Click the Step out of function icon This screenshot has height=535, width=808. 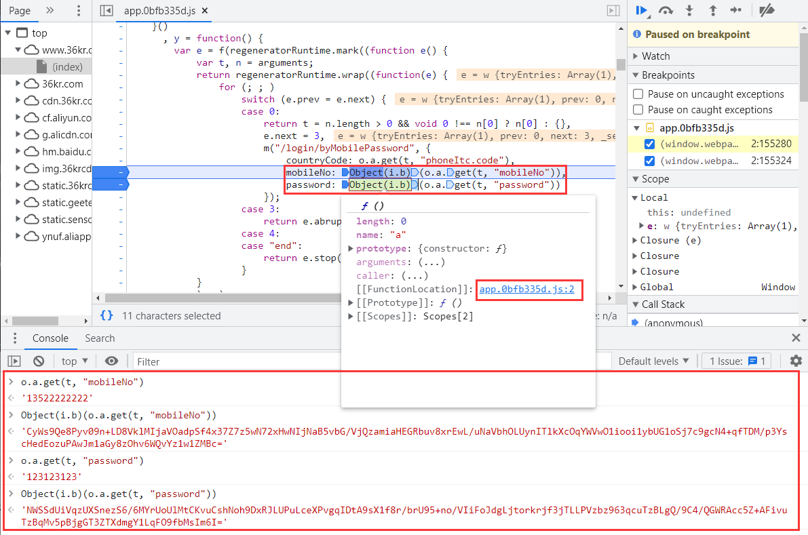click(713, 10)
